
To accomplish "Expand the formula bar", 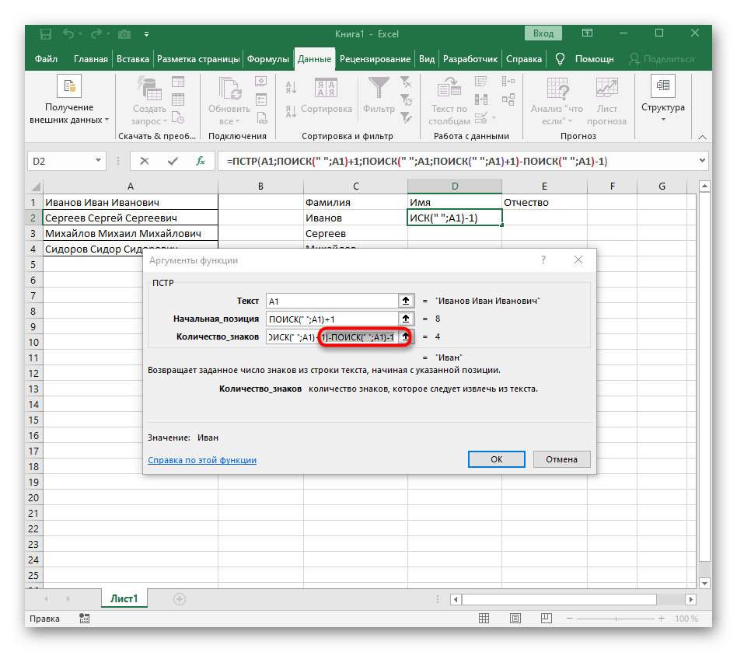I will pyautogui.click(x=702, y=161).
